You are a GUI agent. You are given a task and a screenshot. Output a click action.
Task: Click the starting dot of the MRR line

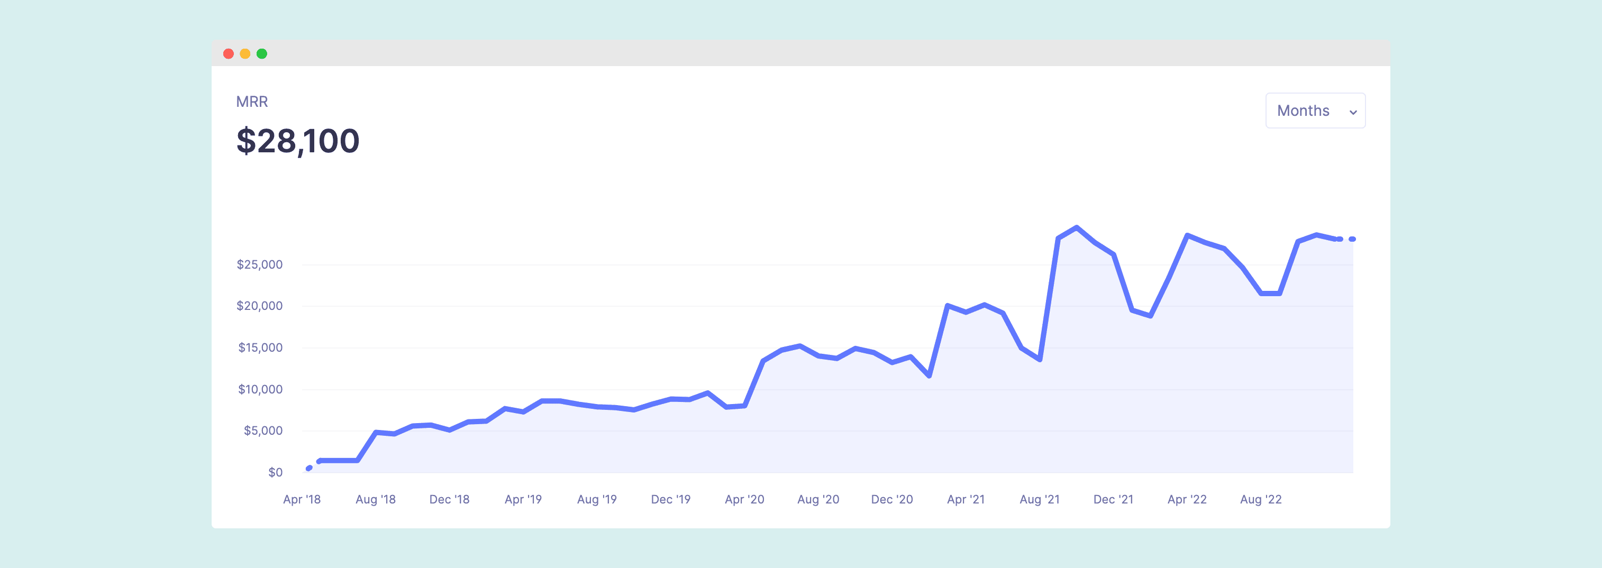[x=309, y=468]
